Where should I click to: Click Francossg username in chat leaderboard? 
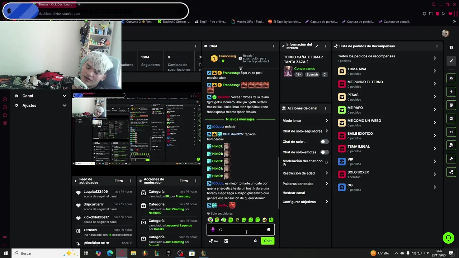pos(227,56)
